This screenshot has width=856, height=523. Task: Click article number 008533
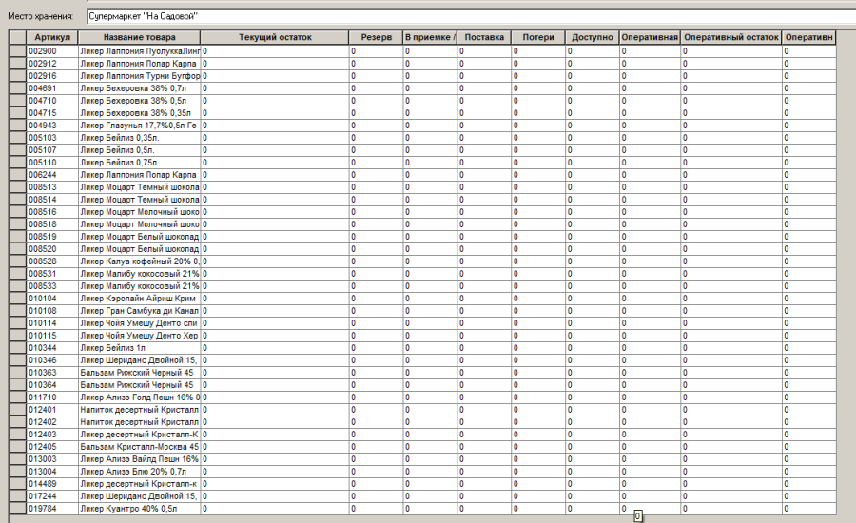coord(52,286)
